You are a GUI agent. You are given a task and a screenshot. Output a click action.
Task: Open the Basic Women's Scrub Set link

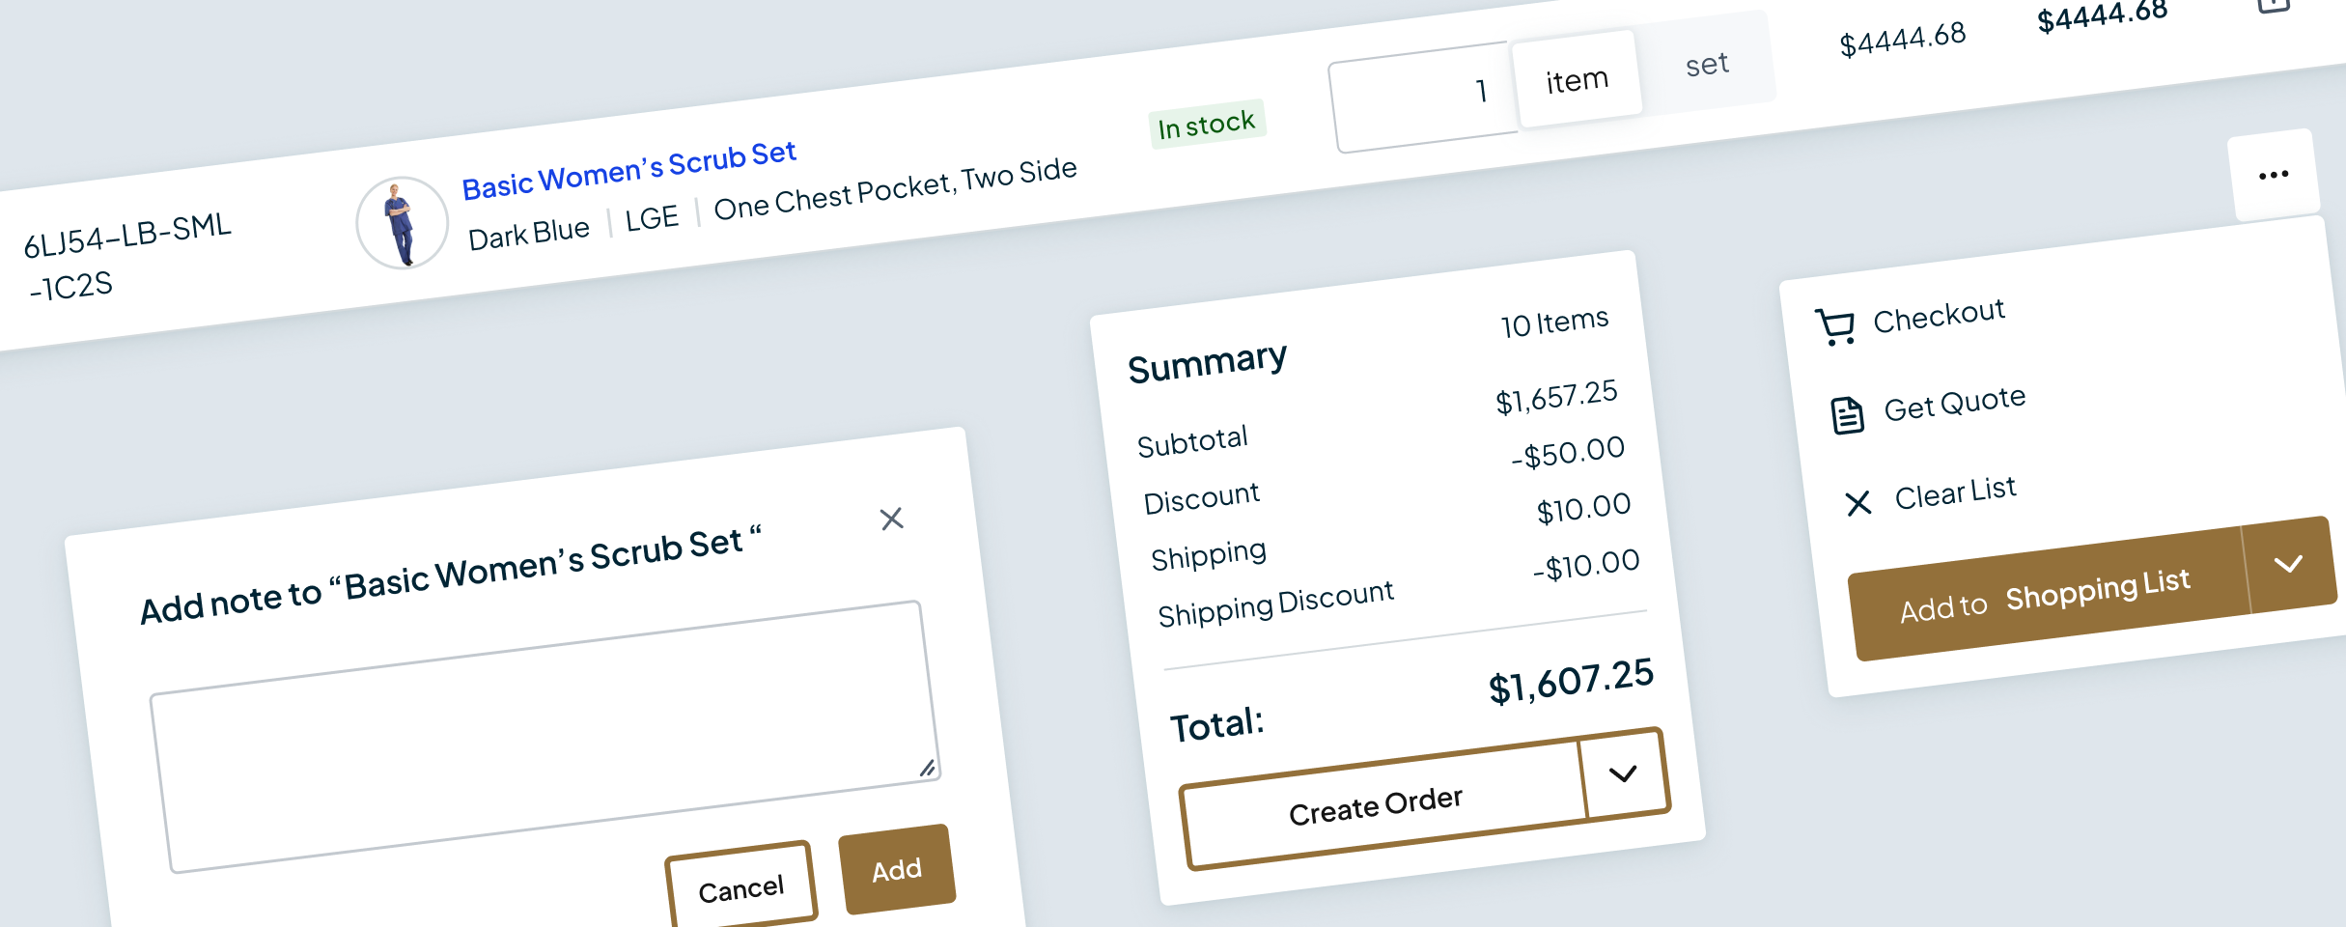click(628, 170)
